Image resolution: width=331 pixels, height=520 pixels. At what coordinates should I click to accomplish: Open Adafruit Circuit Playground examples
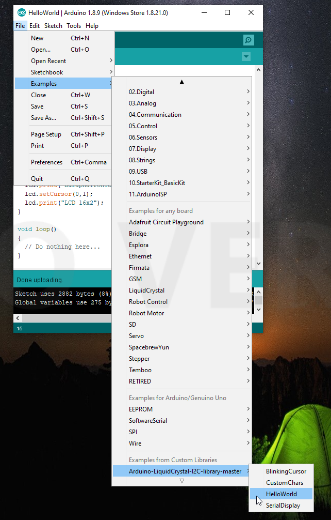(181, 222)
